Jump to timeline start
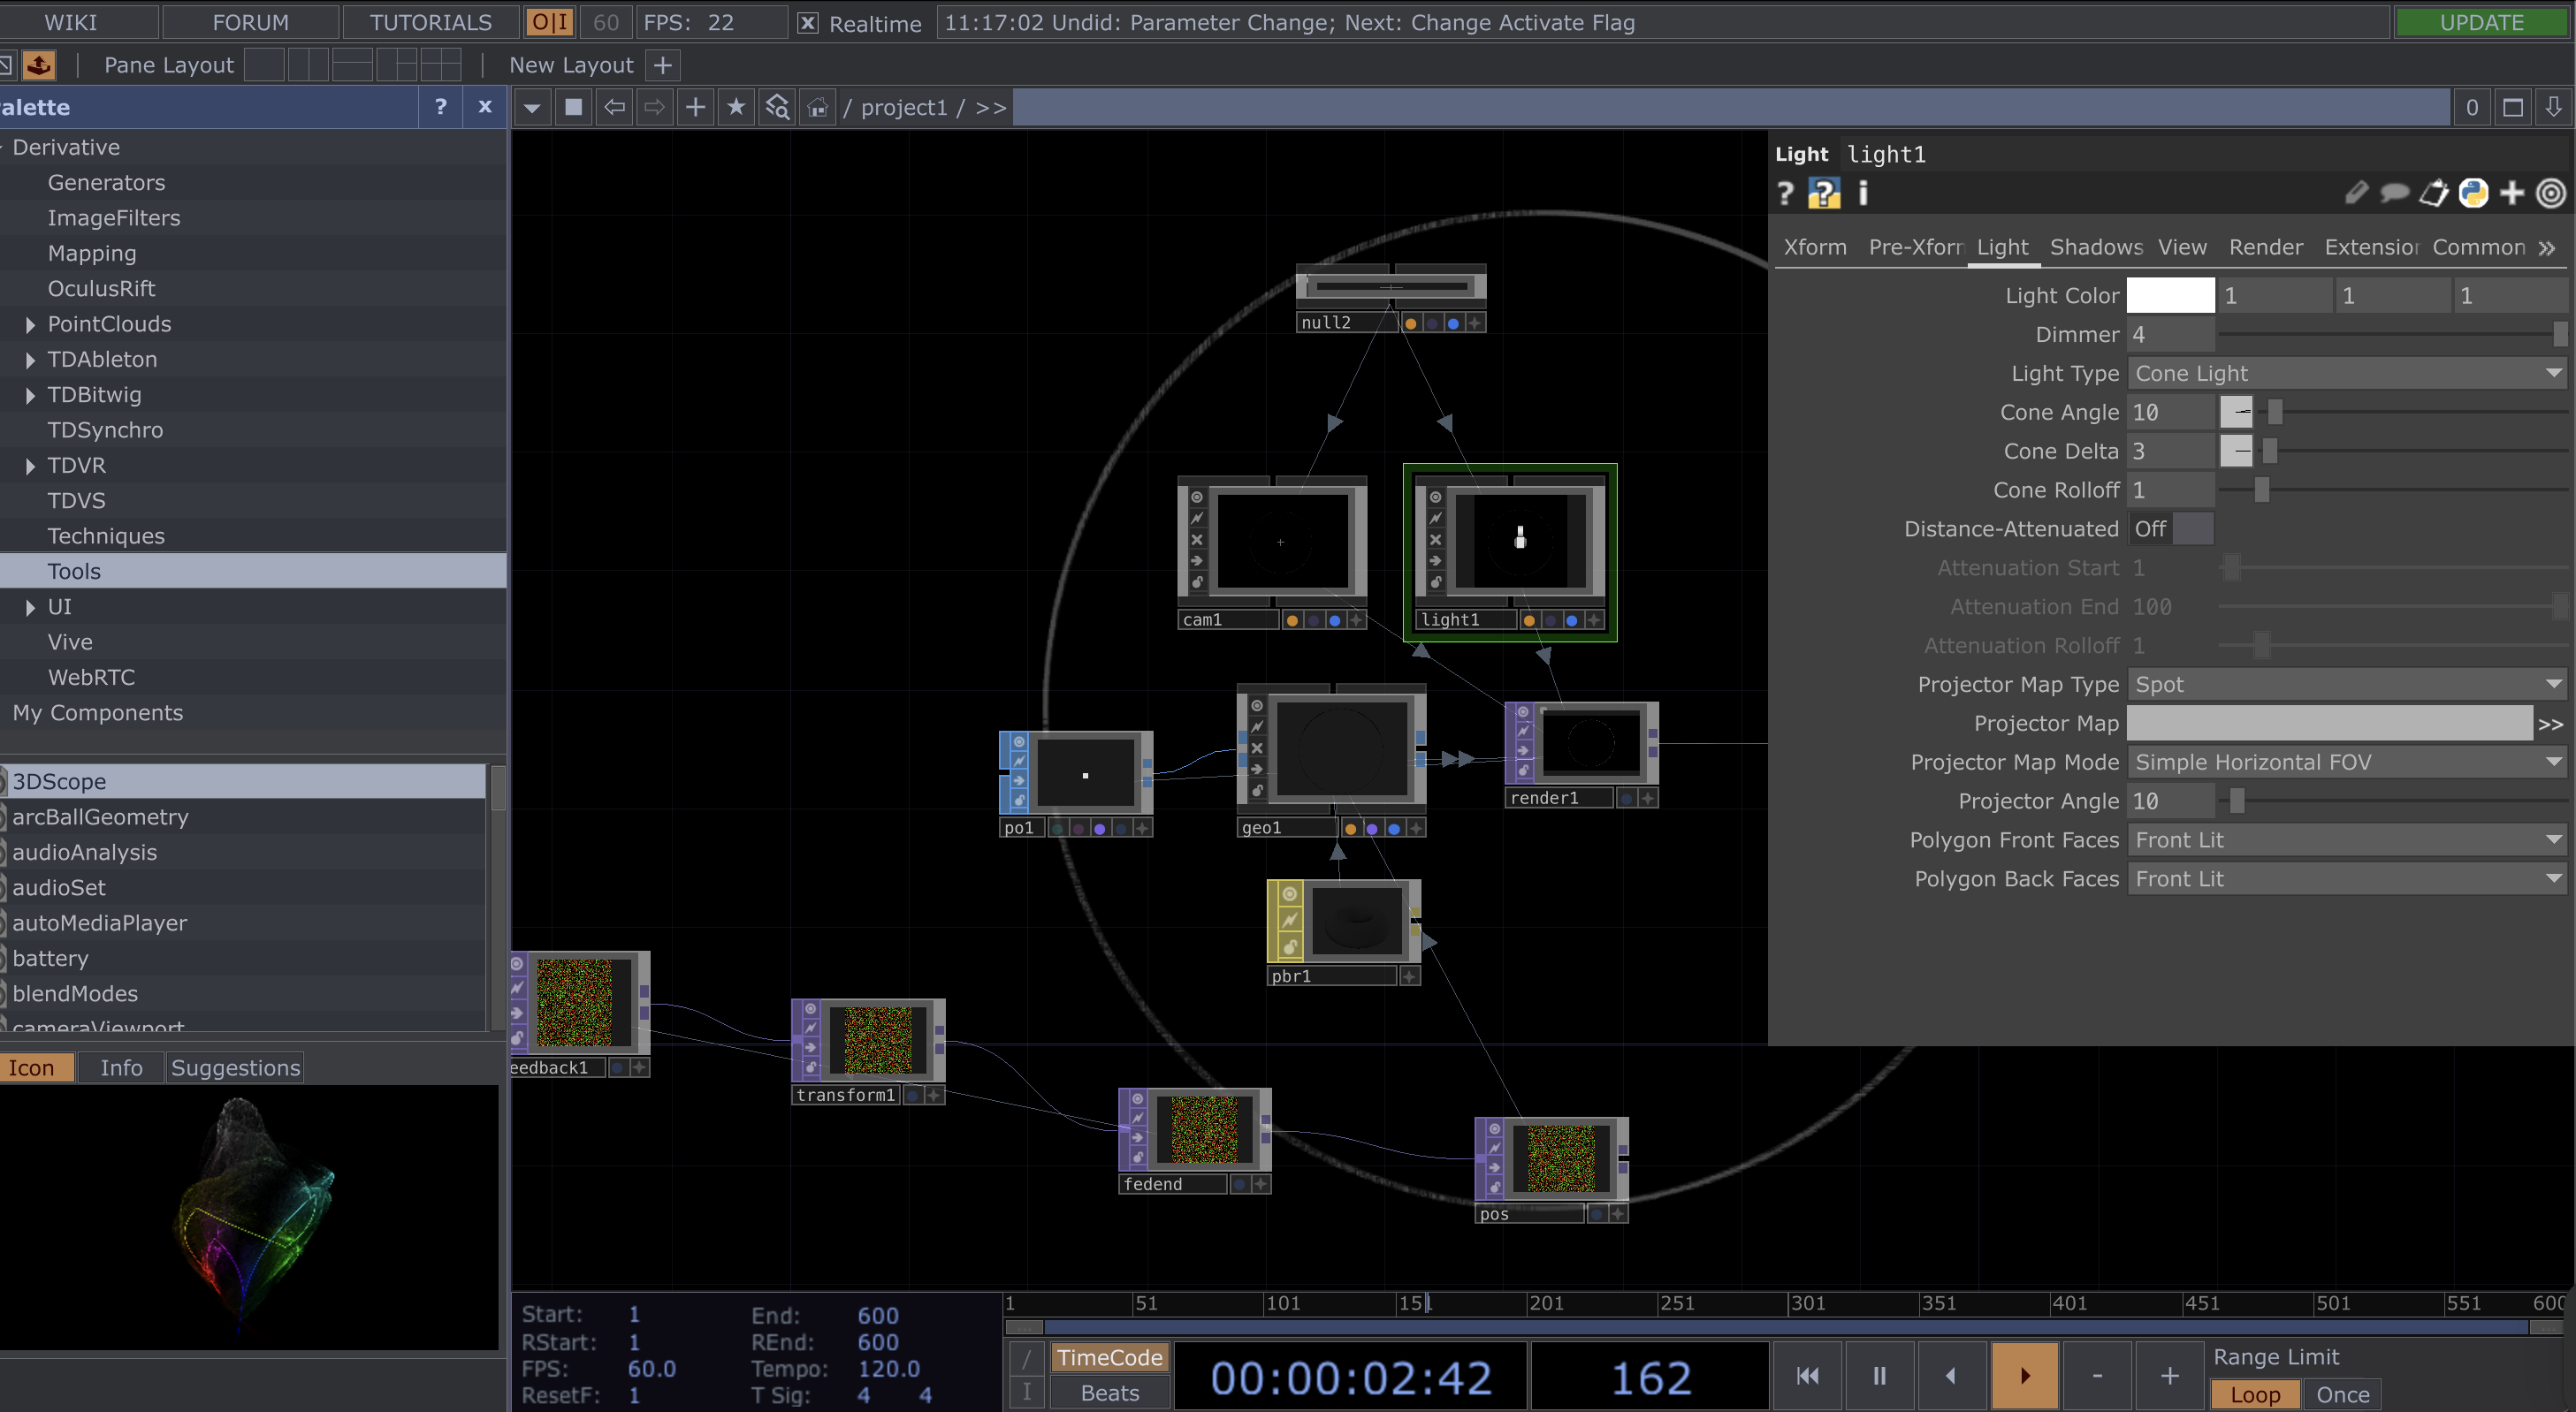2576x1412 pixels. (x=1807, y=1376)
